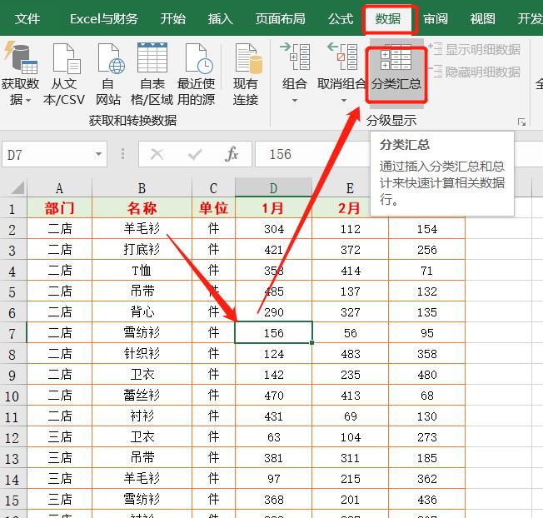The height and width of the screenshot is (518, 543).
Task: Open the Name Box dropdown arrow
Action: tap(99, 154)
